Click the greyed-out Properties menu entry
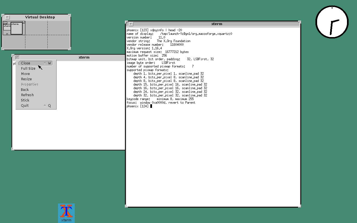Image resolution: width=357 pixels, height=223 pixels. [x=36, y=84]
